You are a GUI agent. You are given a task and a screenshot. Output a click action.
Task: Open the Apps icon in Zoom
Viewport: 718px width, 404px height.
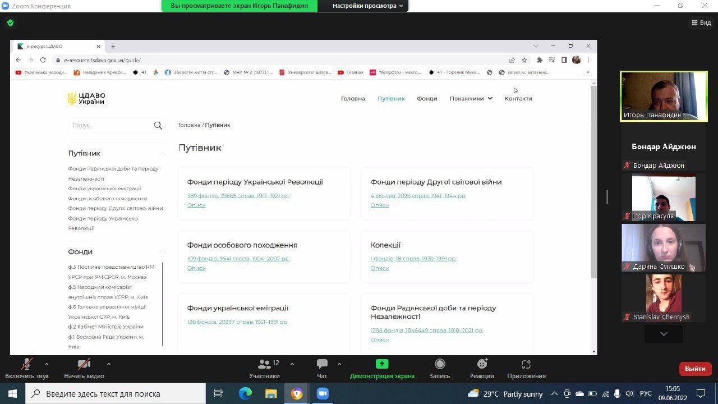(526, 364)
